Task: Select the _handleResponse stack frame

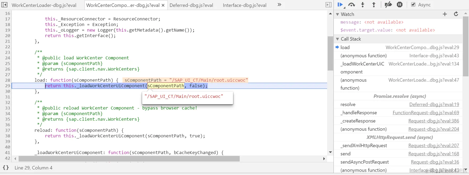Action: pos(398,113)
